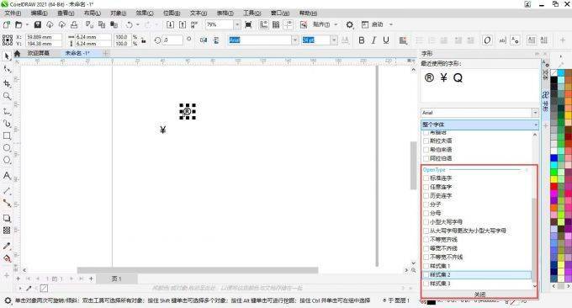Pick the black swatch in the color palette
Image resolution: width=572 pixels, height=308 pixels.
pos(553,80)
